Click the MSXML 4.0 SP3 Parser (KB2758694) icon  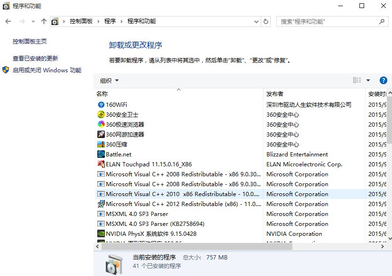tap(101, 224)
